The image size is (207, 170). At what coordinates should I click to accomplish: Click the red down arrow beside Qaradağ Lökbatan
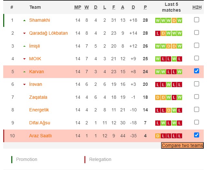24,33
